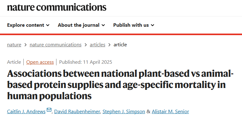Viewport: 242px width, 120px height.
Task: Click the nature communications journal logo
Action: click(57, 7)
